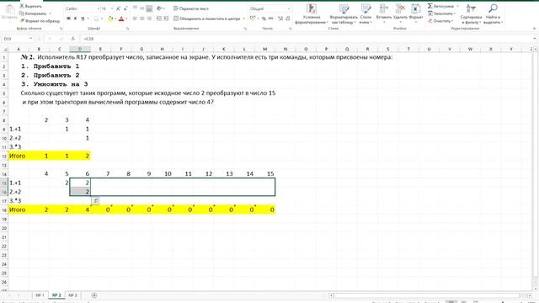Open the cells Format (Формат) menu
The width and height of the screenshot is (539, 303).
[x=416, y=14]
